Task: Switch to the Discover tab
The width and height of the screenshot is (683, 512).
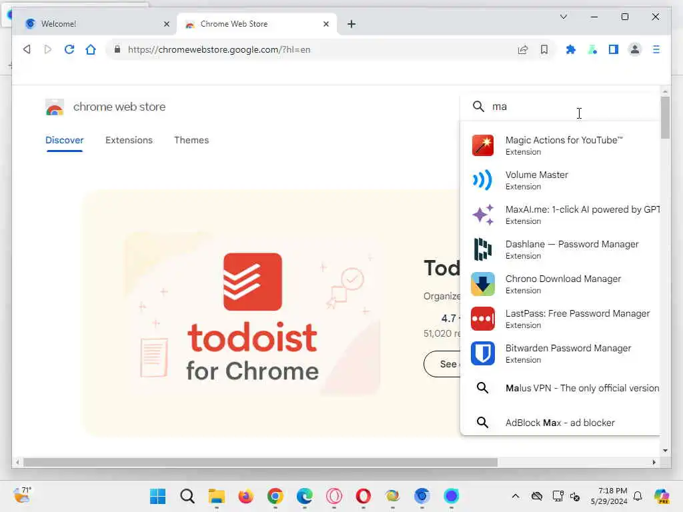Action: pos(65,140)
